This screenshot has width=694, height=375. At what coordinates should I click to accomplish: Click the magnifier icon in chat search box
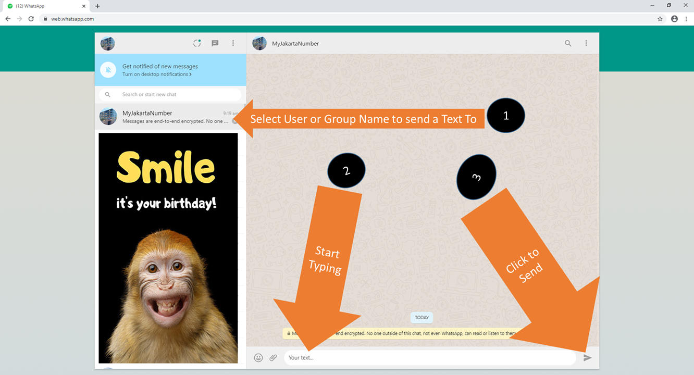[108, 95]
